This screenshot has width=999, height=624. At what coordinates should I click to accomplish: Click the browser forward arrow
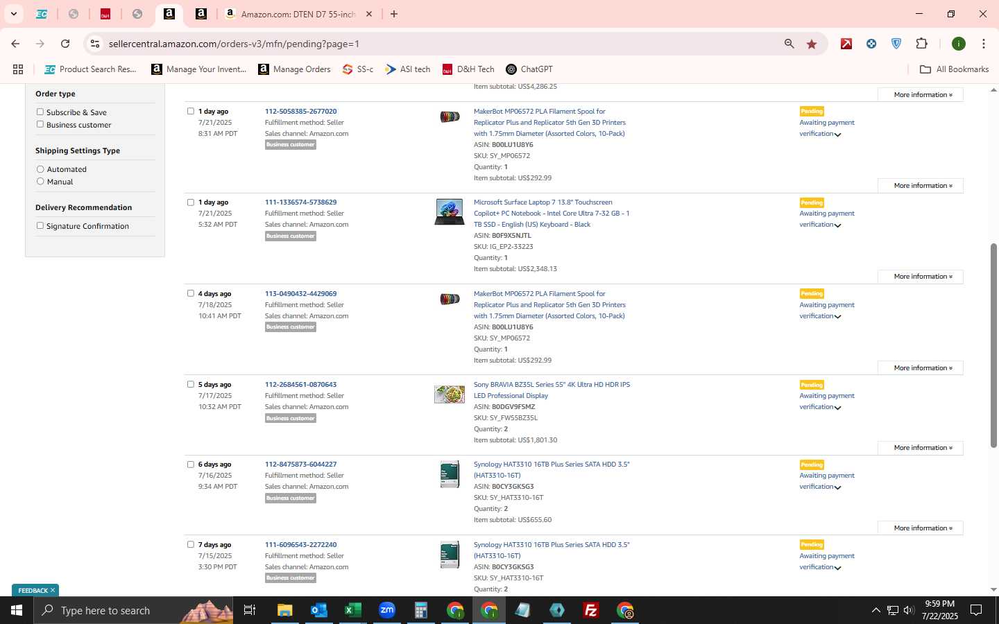pyautogui.click(x=40, y=44)
